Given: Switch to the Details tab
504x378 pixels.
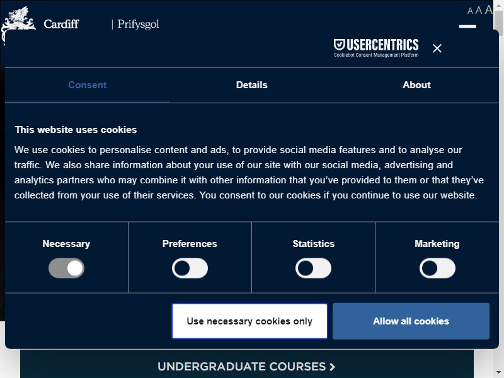Looking at the screenshot, I should [x=251, y=85].
